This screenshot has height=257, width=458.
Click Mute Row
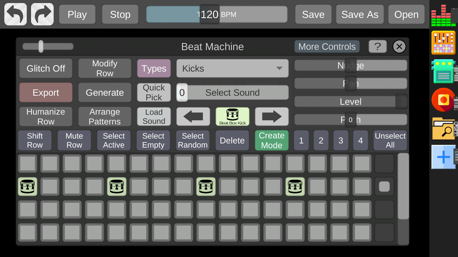tap(74, 140)
